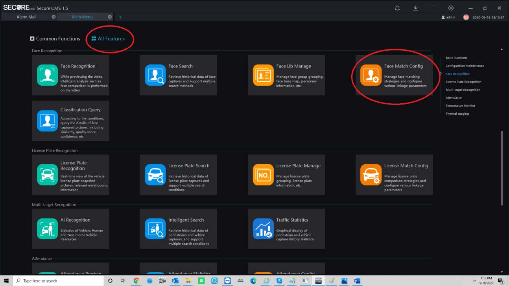Jump to Temperature Monitor section

(x=460, y=106)
